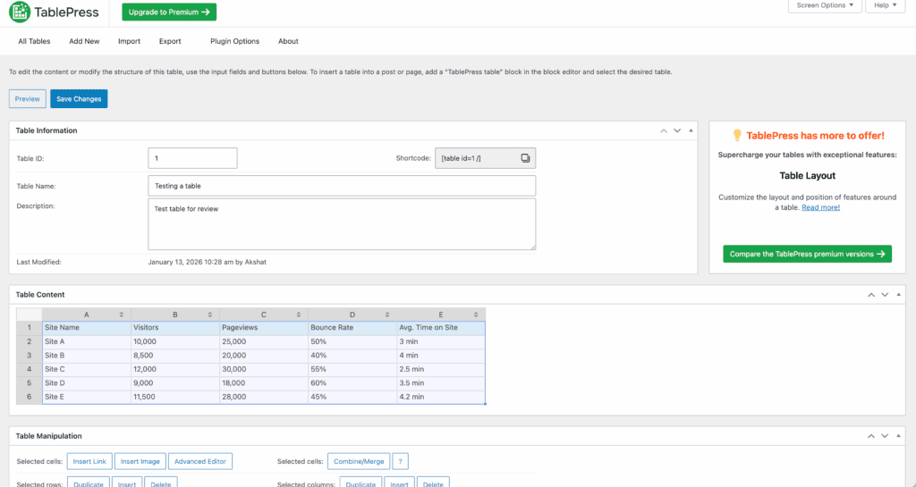The width and height of the screenshot is (916, 487).
Task: Click Save Changes button
Action: pyautogui.click(x=79, y=98)
